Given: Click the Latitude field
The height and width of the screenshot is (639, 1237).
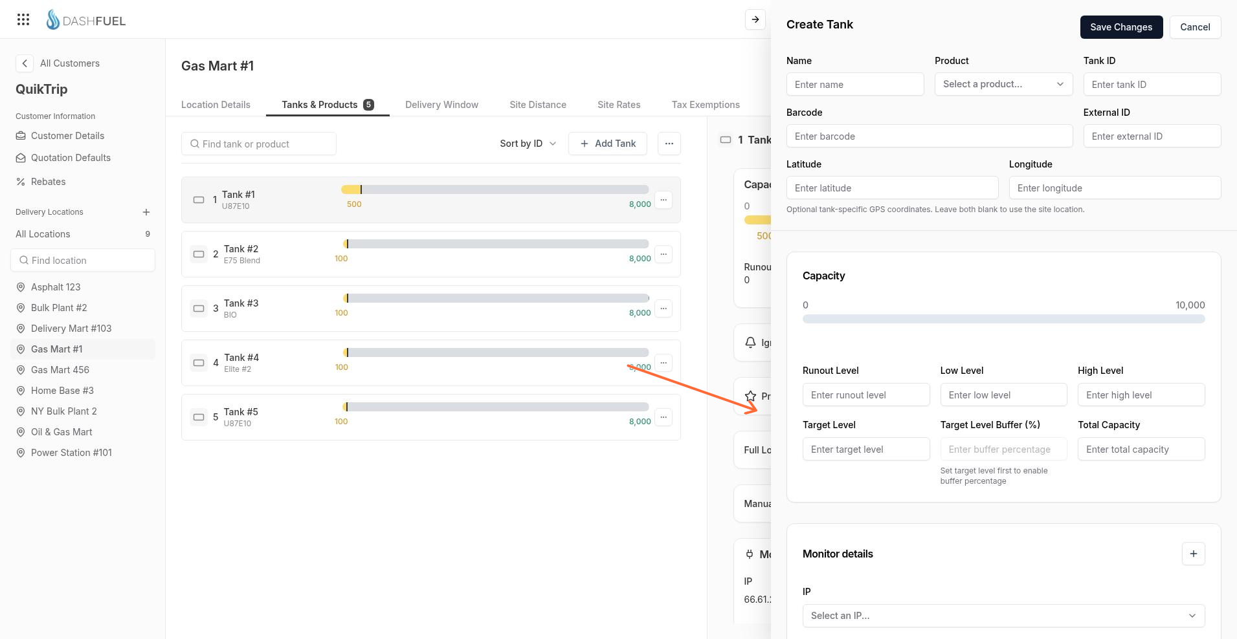Looking at the screenshot, I should pos(892,188).
